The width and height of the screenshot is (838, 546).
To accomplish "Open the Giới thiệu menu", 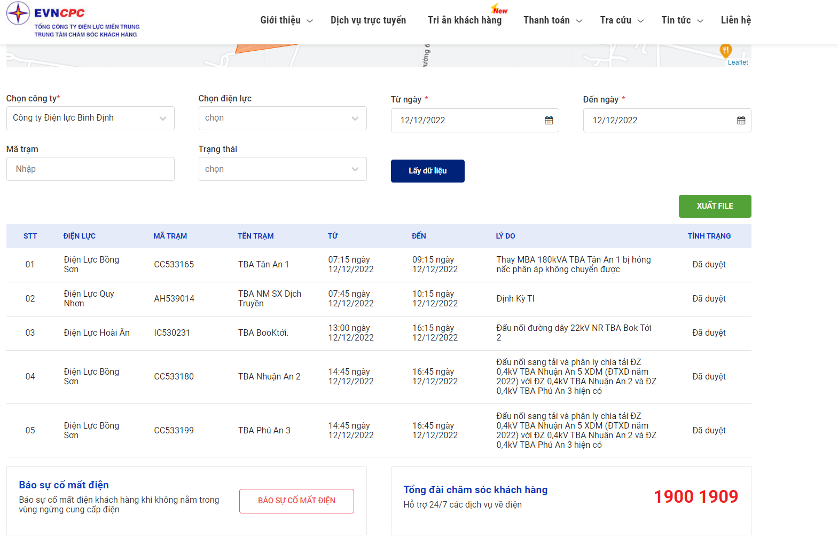I will (x=286, y=20).
